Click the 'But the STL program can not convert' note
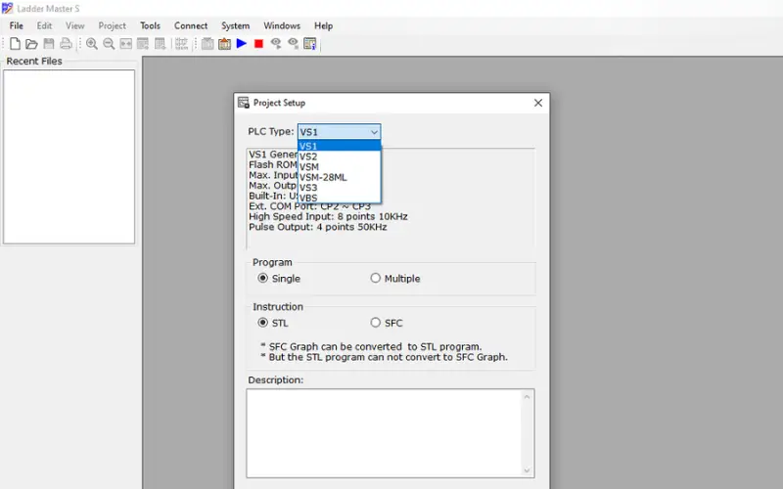The width and height of the screenshot is (783, 489). pyautogui.click(x=384, y=357)
